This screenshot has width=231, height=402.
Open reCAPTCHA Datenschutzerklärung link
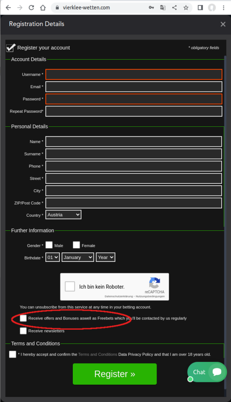(119, 296)
